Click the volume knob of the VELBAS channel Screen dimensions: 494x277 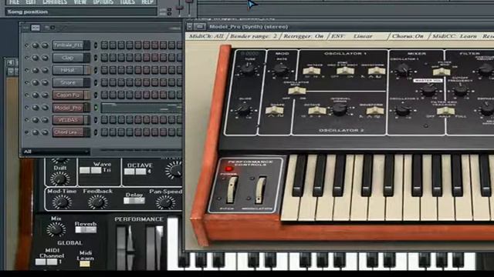(45, 120)
